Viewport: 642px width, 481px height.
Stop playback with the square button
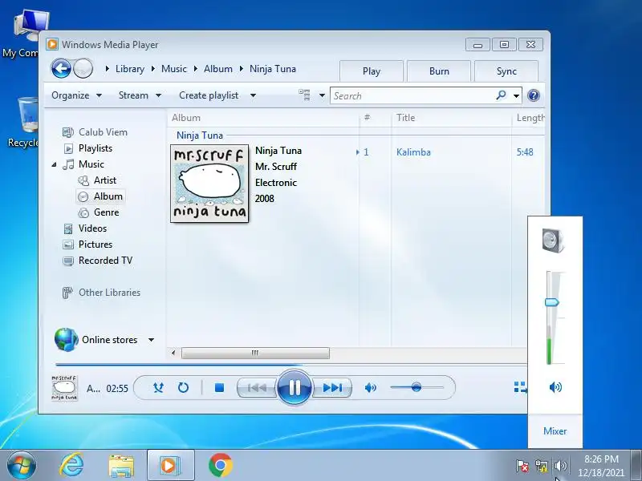(219, 387)
